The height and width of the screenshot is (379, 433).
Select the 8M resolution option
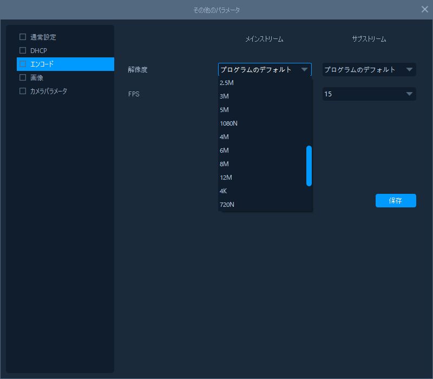click(x=225, y=164)
